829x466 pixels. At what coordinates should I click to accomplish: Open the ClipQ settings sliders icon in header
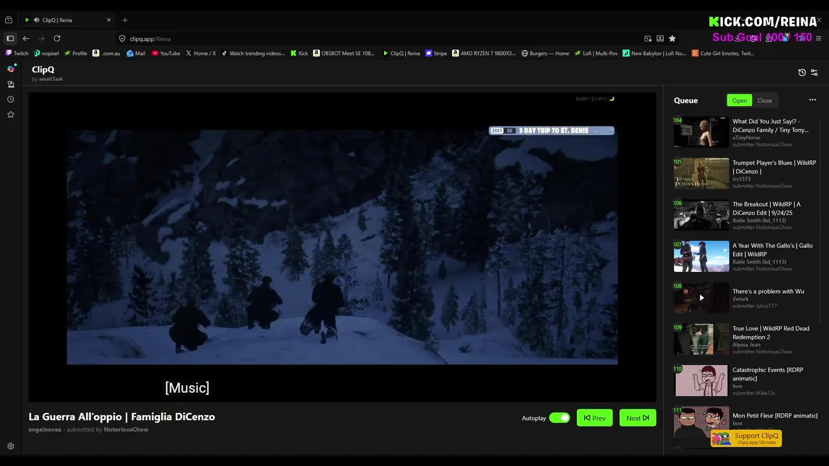coord(814,72)
